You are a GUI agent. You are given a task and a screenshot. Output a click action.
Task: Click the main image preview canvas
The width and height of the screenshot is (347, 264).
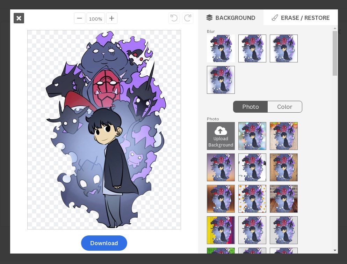104,130
